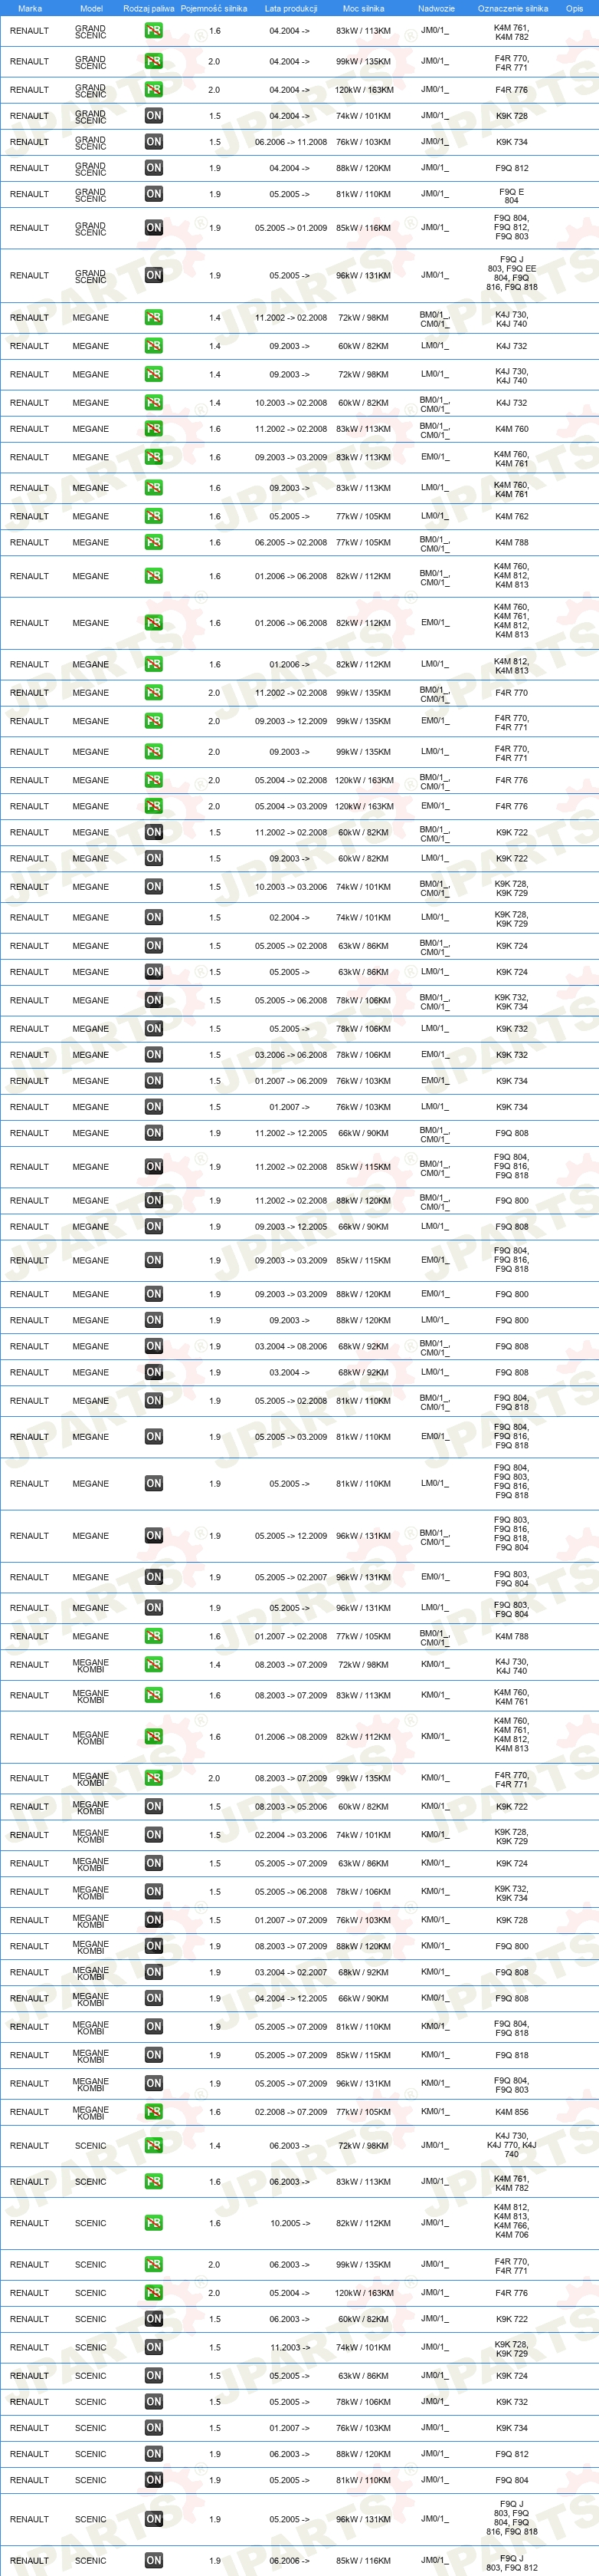Screen dimensions: 599x2576
Task: Select engine code cell 'K4M 762'
Action: point(512,517)
